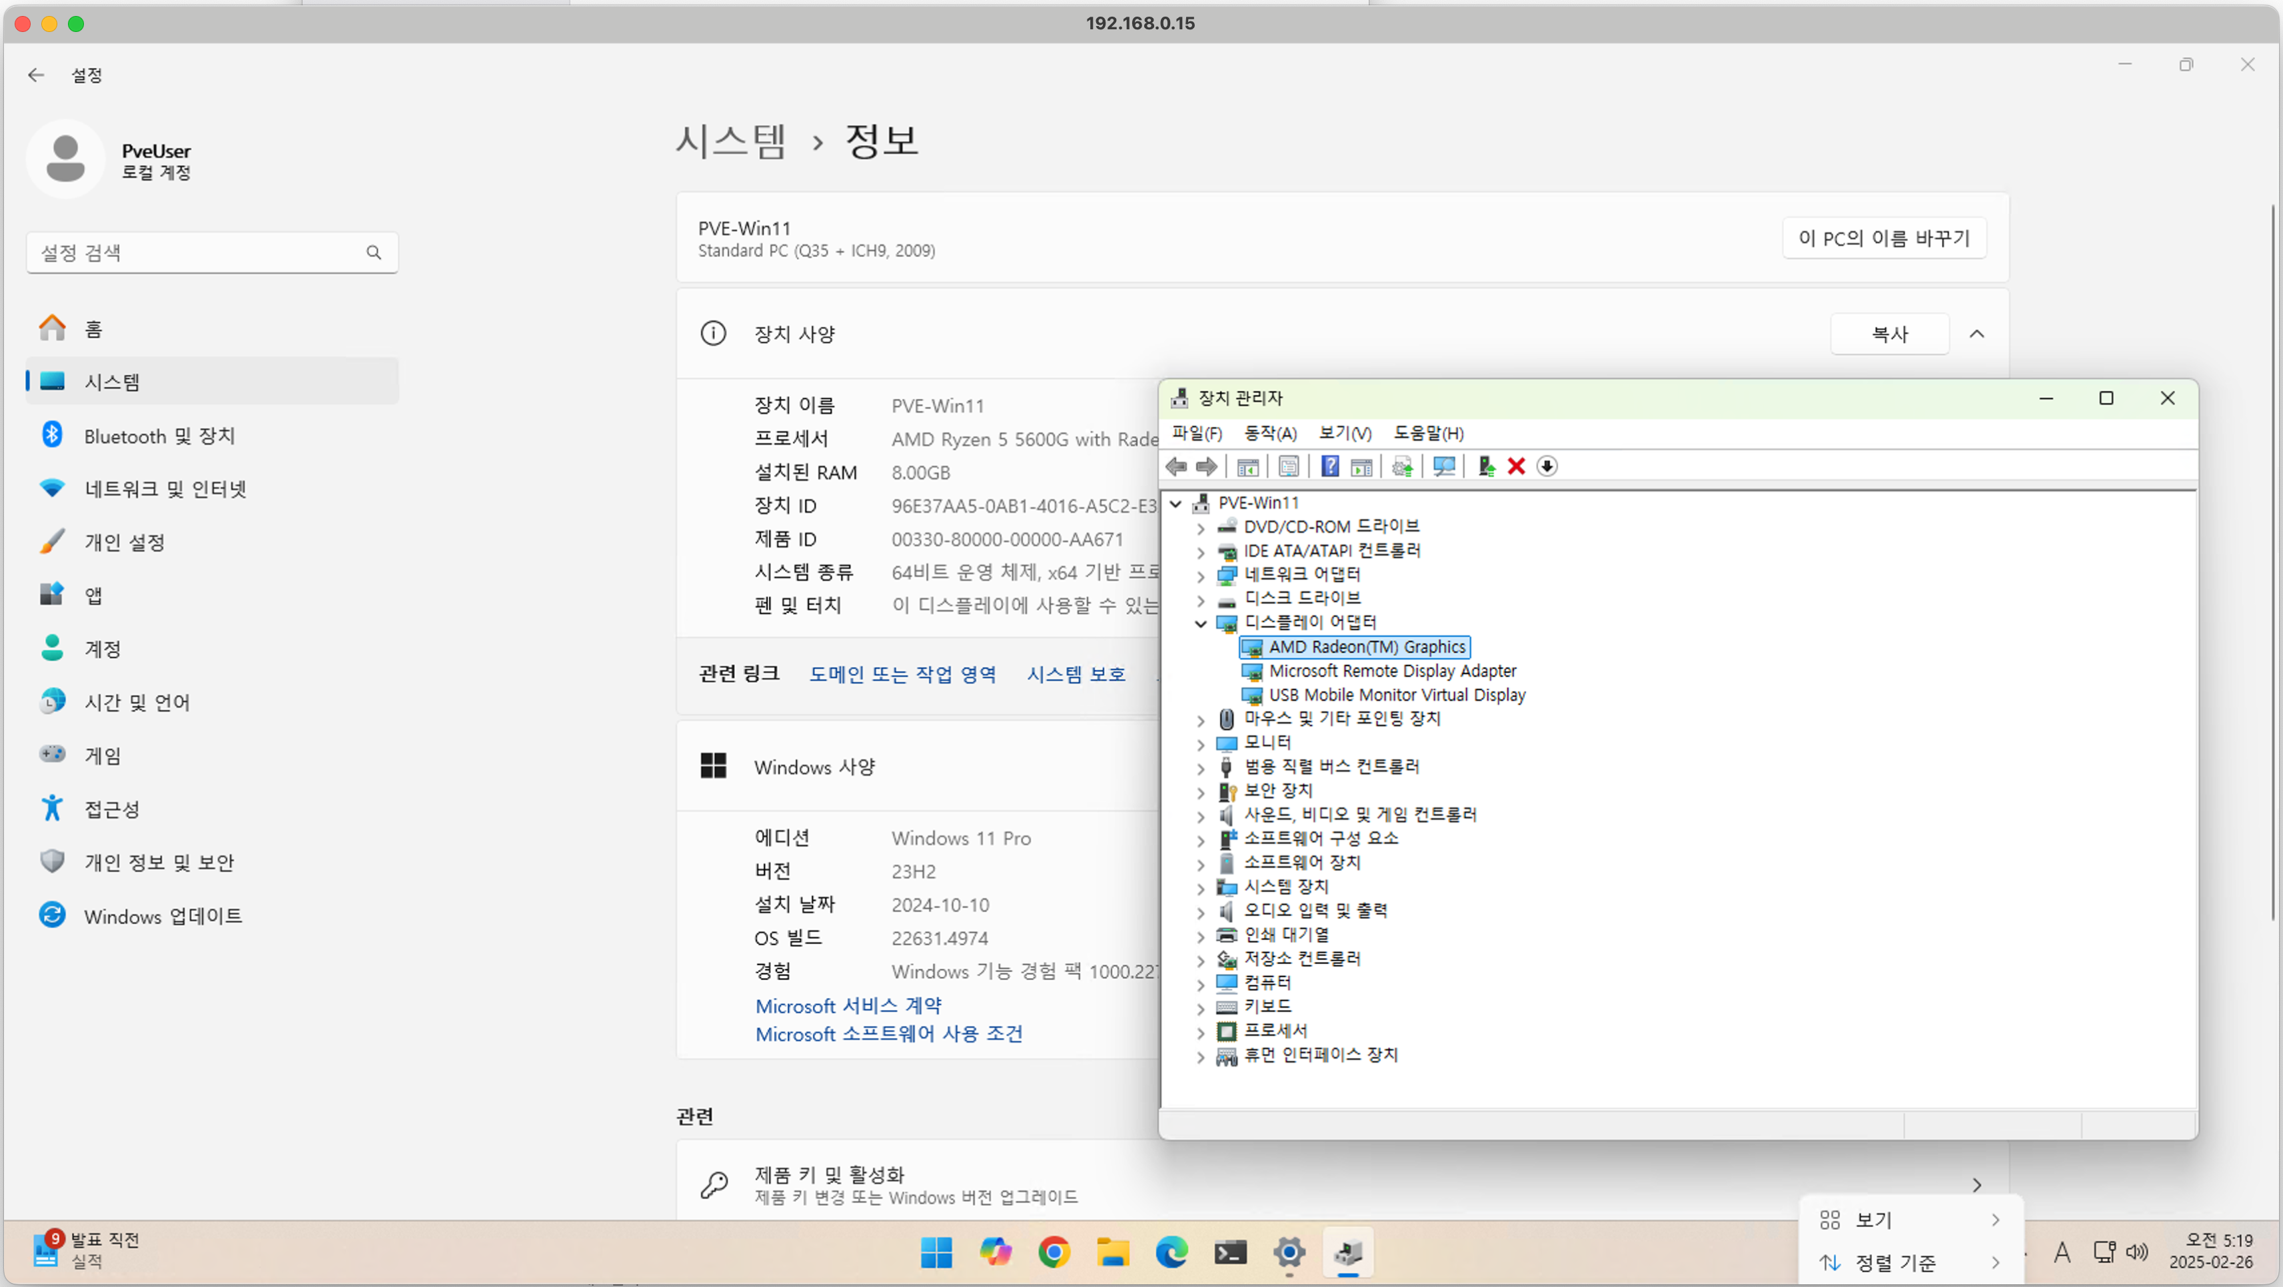Open the 동작(A) menu in Device Manager

tap(1270, 433)
